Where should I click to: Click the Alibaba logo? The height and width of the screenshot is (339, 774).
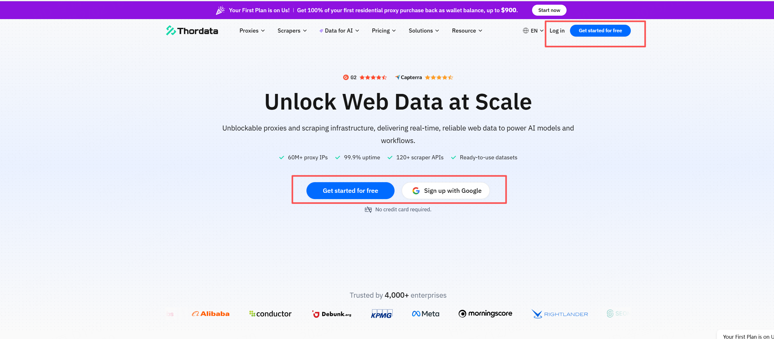click(211, 314)
